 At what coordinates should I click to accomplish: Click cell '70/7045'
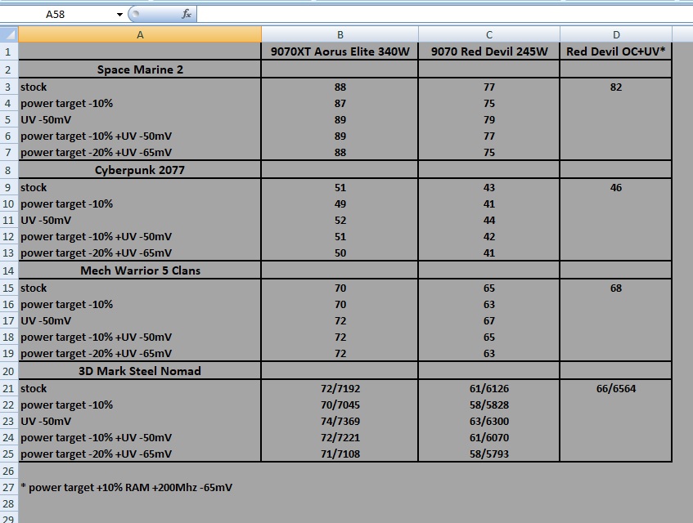tap(340, 405)
